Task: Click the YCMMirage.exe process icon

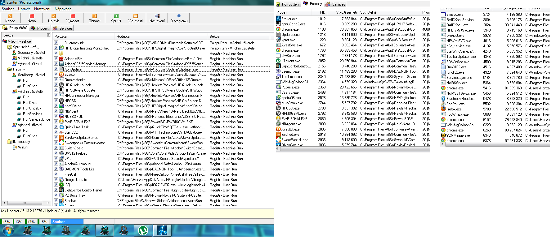Action: 443,135
